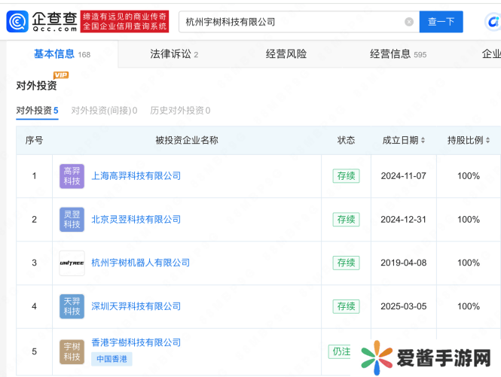Open the 上海高羿科技有限公司 link

point(136,176)
